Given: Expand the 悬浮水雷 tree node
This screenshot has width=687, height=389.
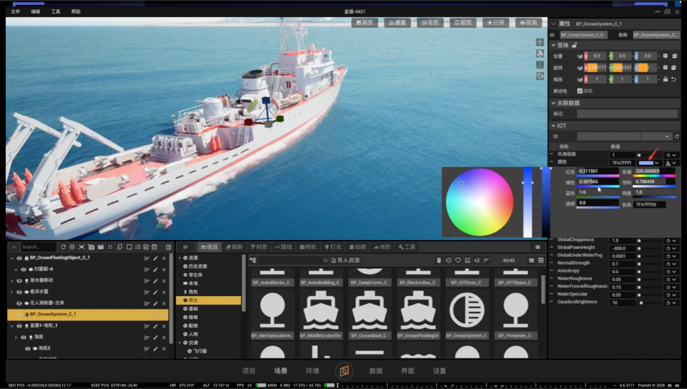Looking at the screenshot, I should (x=12, y=292).
